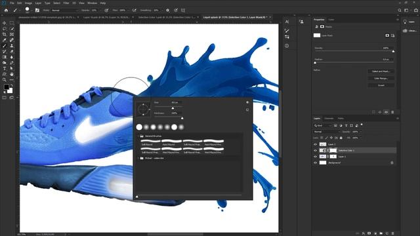
Task: Select the Clone Stamp tool
Action: [12, 46]
